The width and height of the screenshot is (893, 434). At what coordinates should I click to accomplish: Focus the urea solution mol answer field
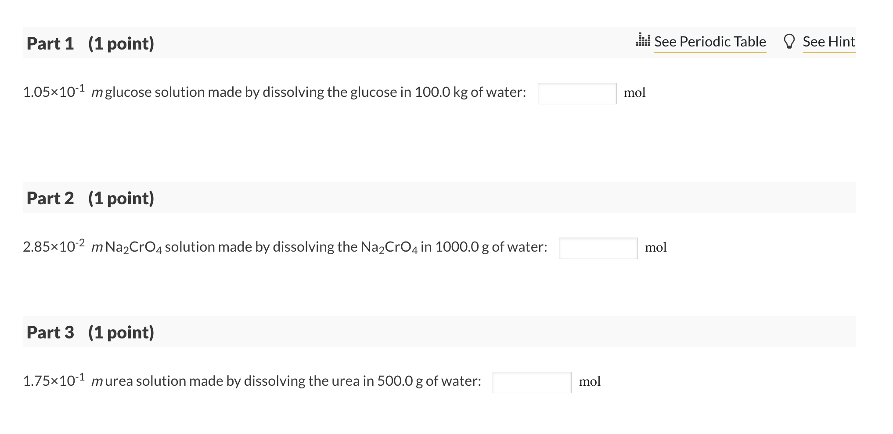pyautogui.click(x=532, y=382)
